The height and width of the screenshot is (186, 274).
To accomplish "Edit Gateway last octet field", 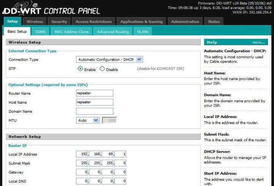I will click(x=120, y=172).
